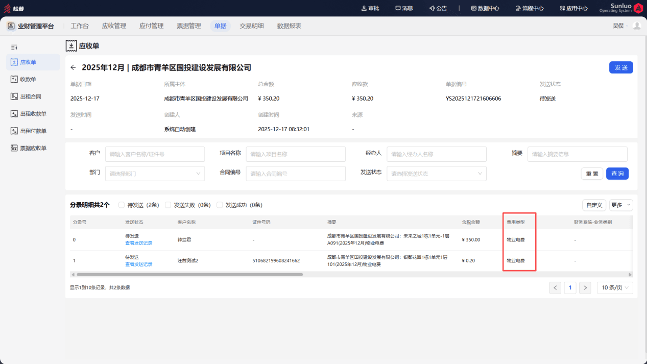647x364 pixels.
Task: Open 应收单 sidebar icon
Action: click(14, 62)
